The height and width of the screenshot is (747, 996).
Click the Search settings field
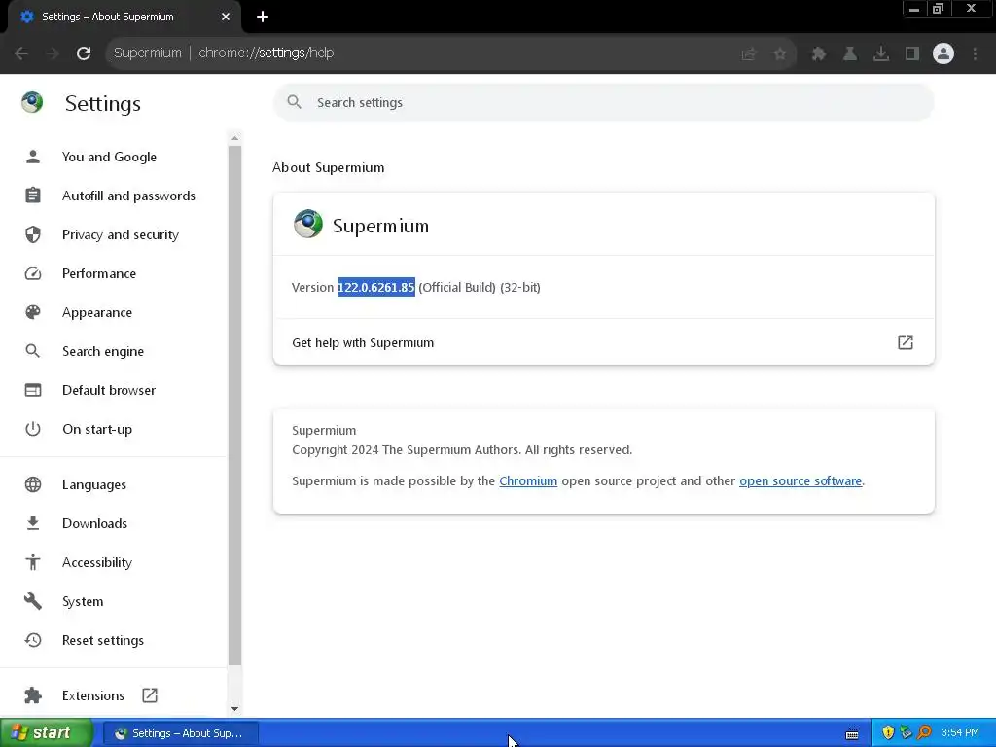click(603, 102)
